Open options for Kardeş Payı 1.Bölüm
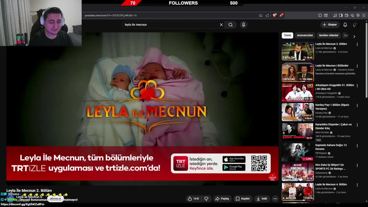The width and height of the screenshot is (368, 207). pyautogui.click(x=357, y=106)
